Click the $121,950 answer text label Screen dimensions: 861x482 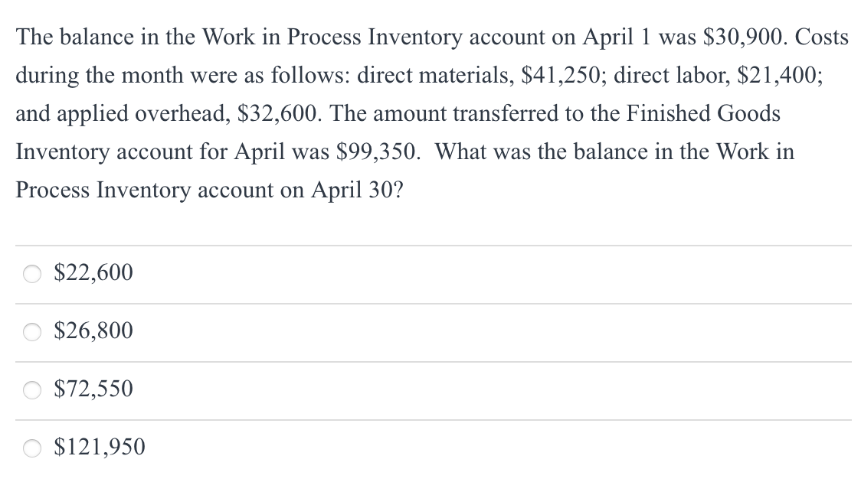(98, 447)
